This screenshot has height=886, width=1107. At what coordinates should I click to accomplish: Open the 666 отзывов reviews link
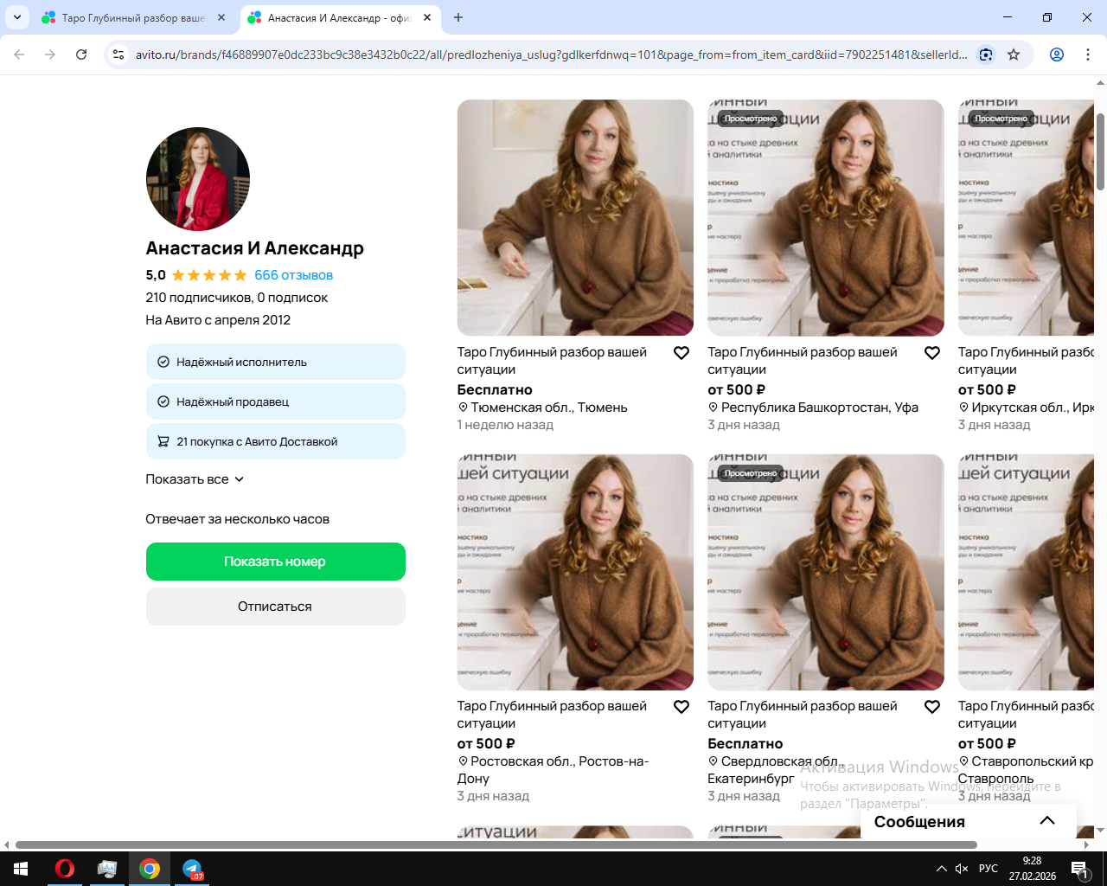[293, 275]
